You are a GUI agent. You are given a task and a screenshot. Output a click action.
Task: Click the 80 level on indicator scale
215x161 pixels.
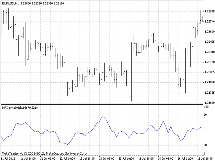coord(205,115)
